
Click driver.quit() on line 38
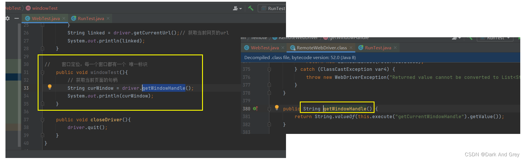pyautogui.click(x=87, y=127)
